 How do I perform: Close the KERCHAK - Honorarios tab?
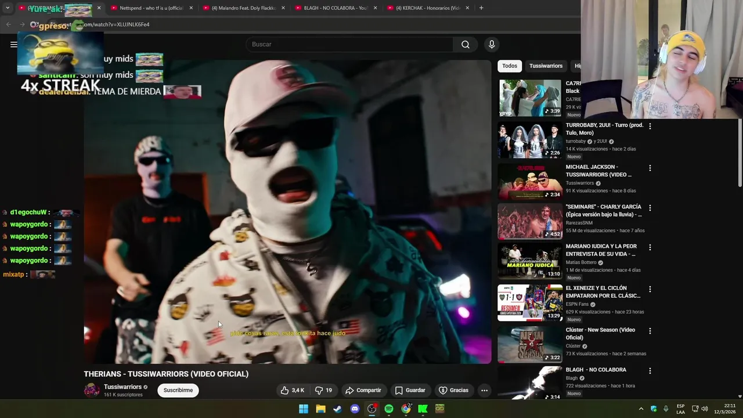tap(467, 8)
